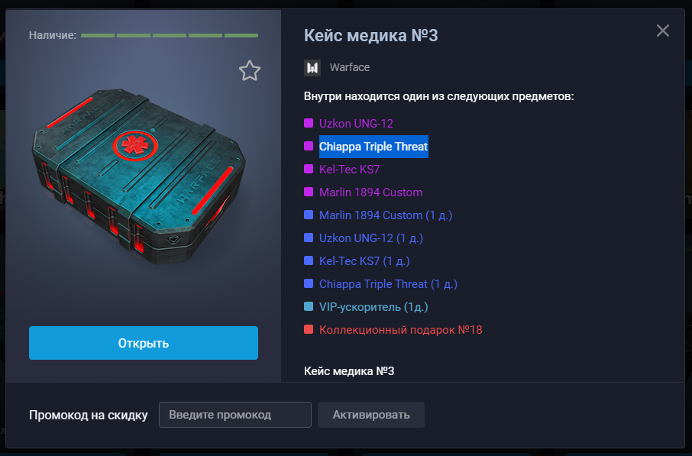Select the Uzkon UNG-12 item link

click(x=356, y=124)
